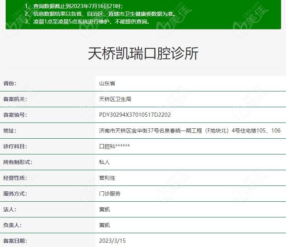Viewport: 286px width, 247px height.
Task: Click the 地址 label
Action: 10,131
